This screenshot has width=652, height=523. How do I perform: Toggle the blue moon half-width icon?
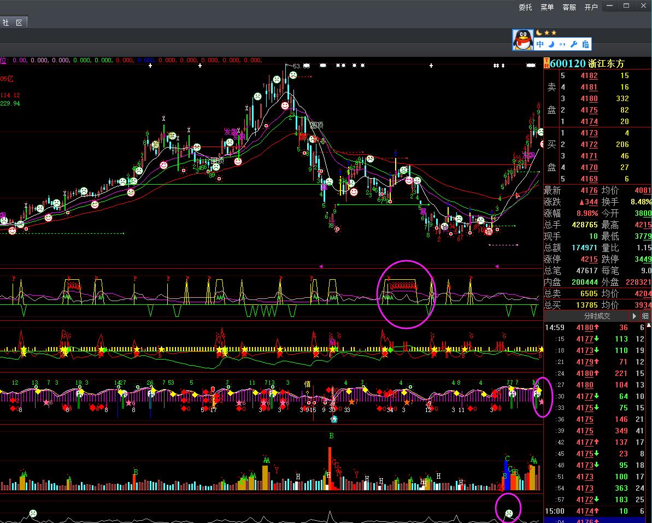[x=552, y=44]
